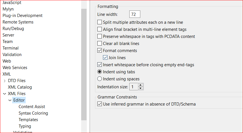Open Content Assist preferences page
Screen dimensions: 243x133
click(x=32, y=107)
